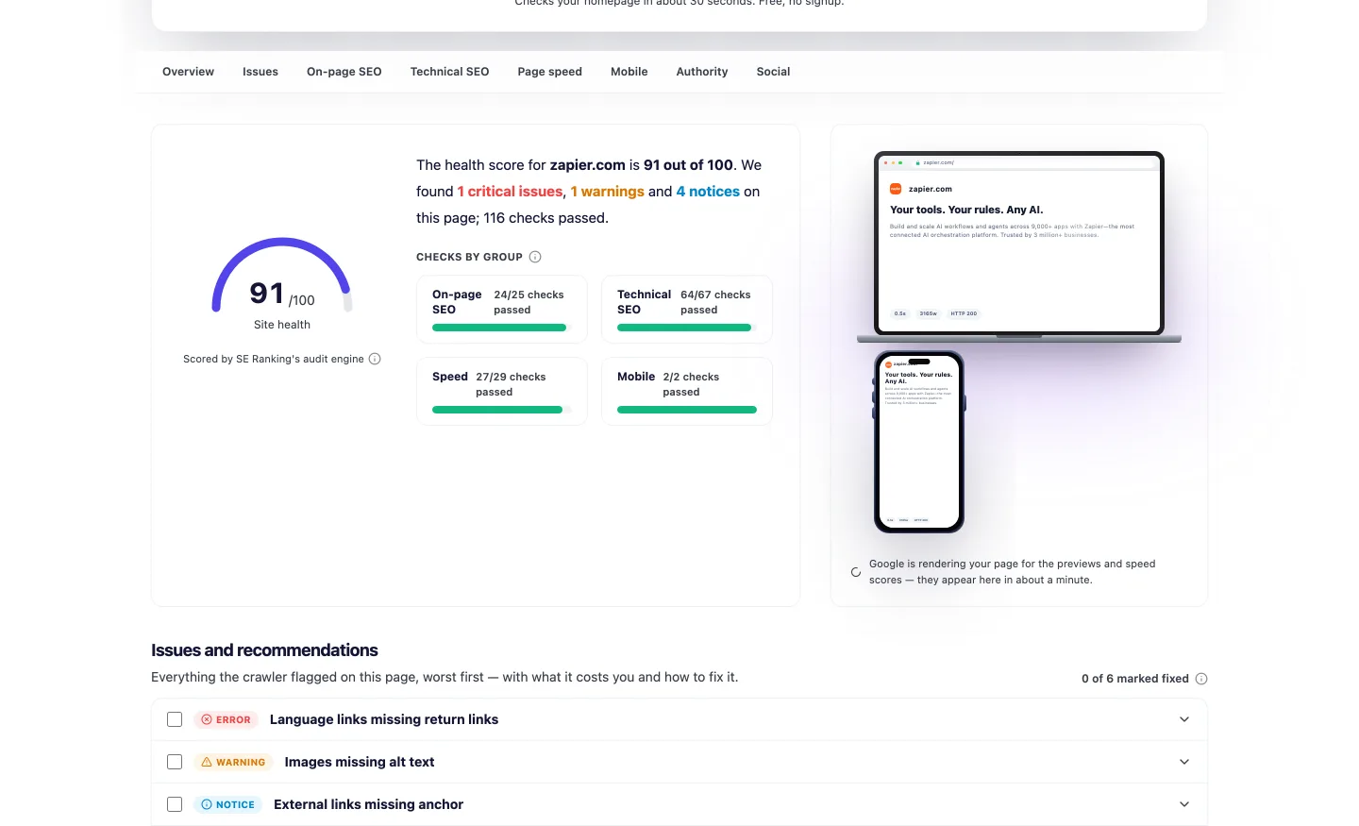Viewport: 1359px width, 826px height.
Task: Open the Speed 27/29 checks card
Action: [x=502, y=392]
